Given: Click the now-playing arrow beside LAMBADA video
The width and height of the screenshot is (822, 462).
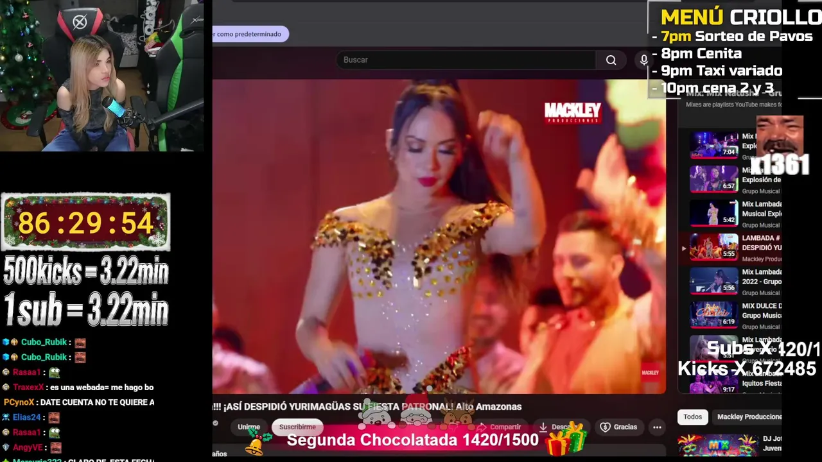Looking at the screenshot, I should click(683, 248).
